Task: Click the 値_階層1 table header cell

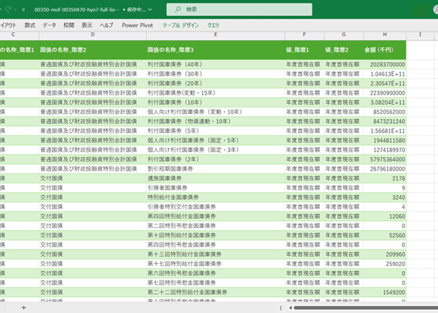Action: (304, 50)
